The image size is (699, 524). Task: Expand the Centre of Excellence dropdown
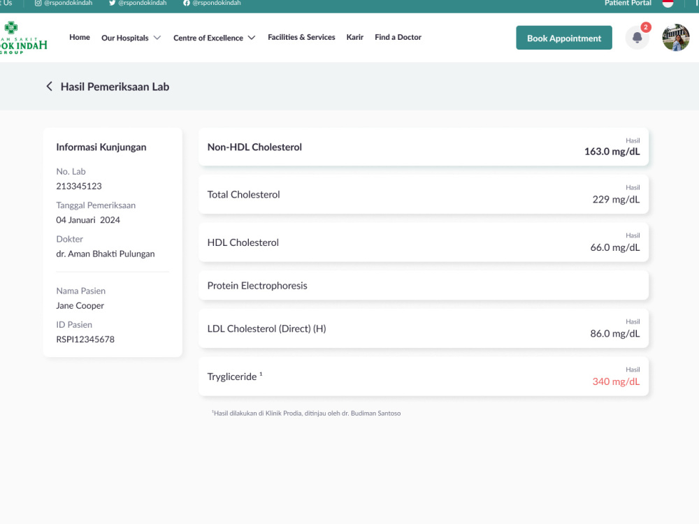[x=215, y=38]
